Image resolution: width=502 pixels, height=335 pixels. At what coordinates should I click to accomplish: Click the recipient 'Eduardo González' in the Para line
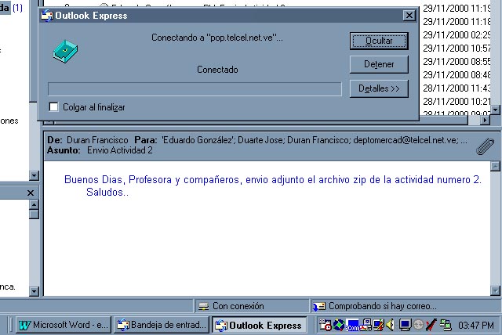(x=198, y=140)
